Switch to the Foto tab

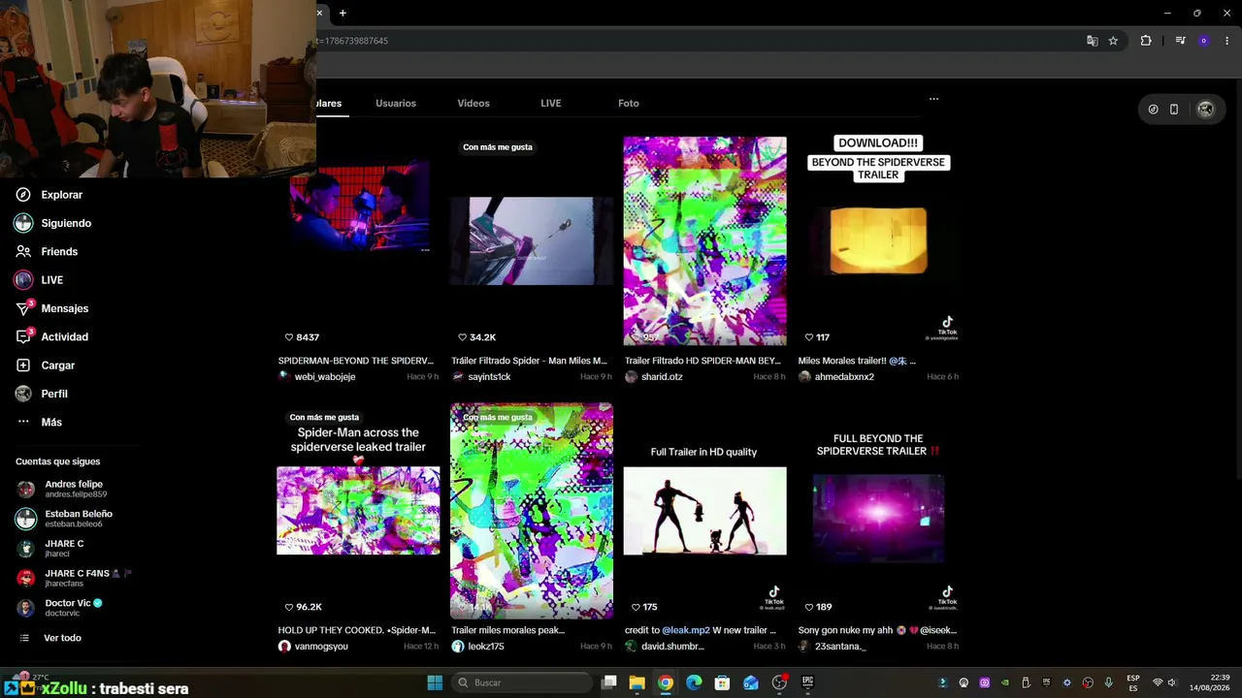(x=629, y=103)
